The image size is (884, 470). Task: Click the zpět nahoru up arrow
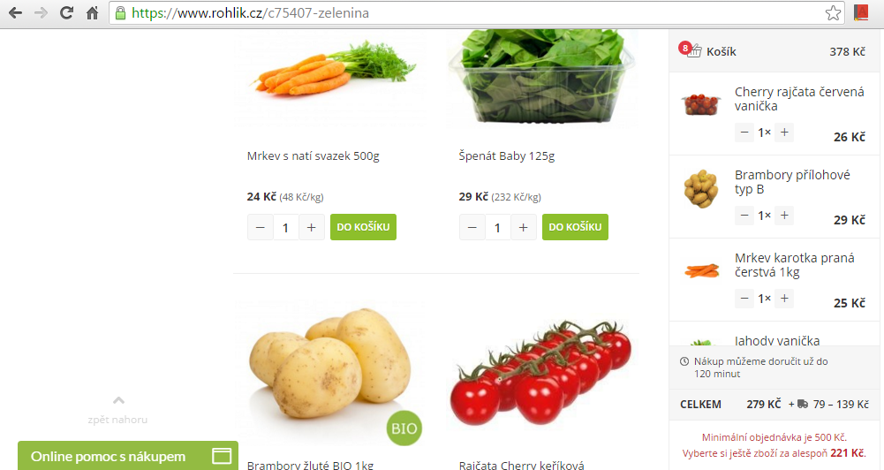tap(118, 400)
